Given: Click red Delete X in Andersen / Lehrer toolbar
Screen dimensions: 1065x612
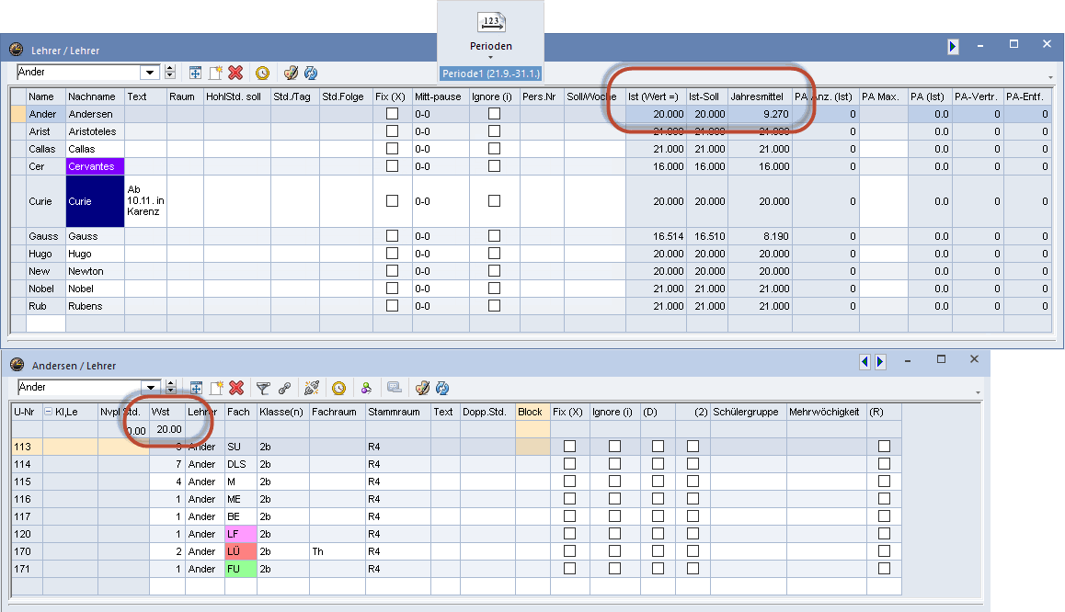Looking at the screenshot, I should (236, 388).
